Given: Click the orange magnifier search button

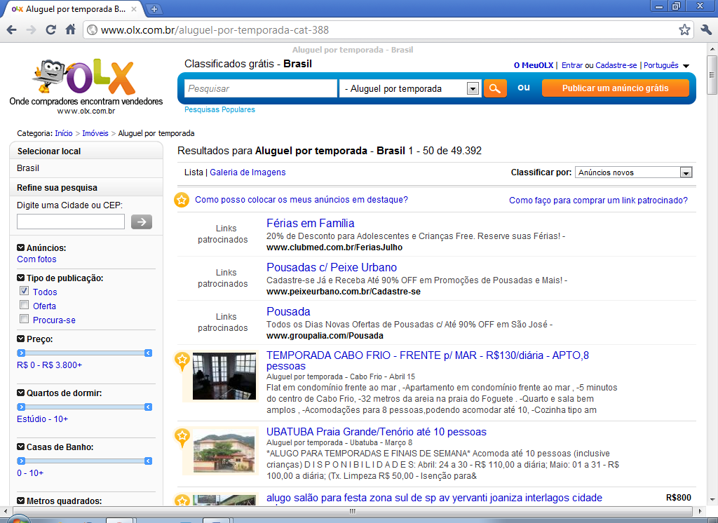Looking at the screenshot, I should pos(495,88).
